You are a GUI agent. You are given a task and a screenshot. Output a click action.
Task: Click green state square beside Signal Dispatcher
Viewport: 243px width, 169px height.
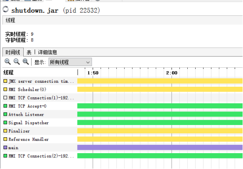click(5, 122)
